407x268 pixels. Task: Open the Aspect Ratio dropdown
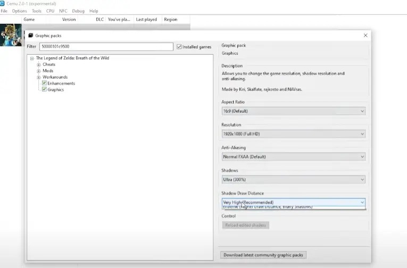click(x=294, y=111)
